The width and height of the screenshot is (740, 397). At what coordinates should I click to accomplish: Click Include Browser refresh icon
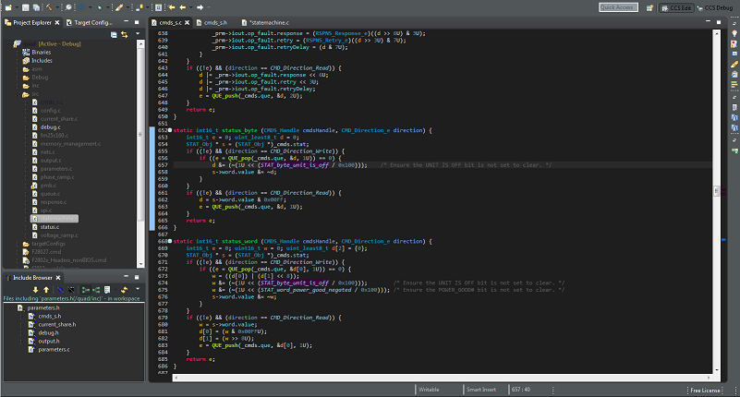(124, 290)
